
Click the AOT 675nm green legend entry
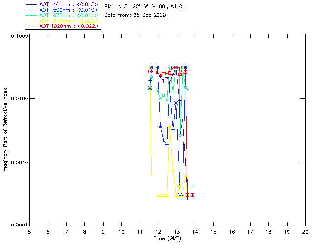tap(62, 16)
